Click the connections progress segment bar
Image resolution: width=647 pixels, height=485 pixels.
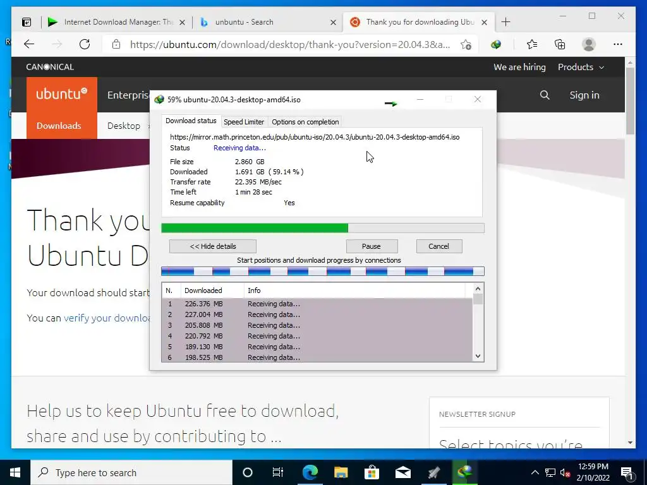coord(323,271)
